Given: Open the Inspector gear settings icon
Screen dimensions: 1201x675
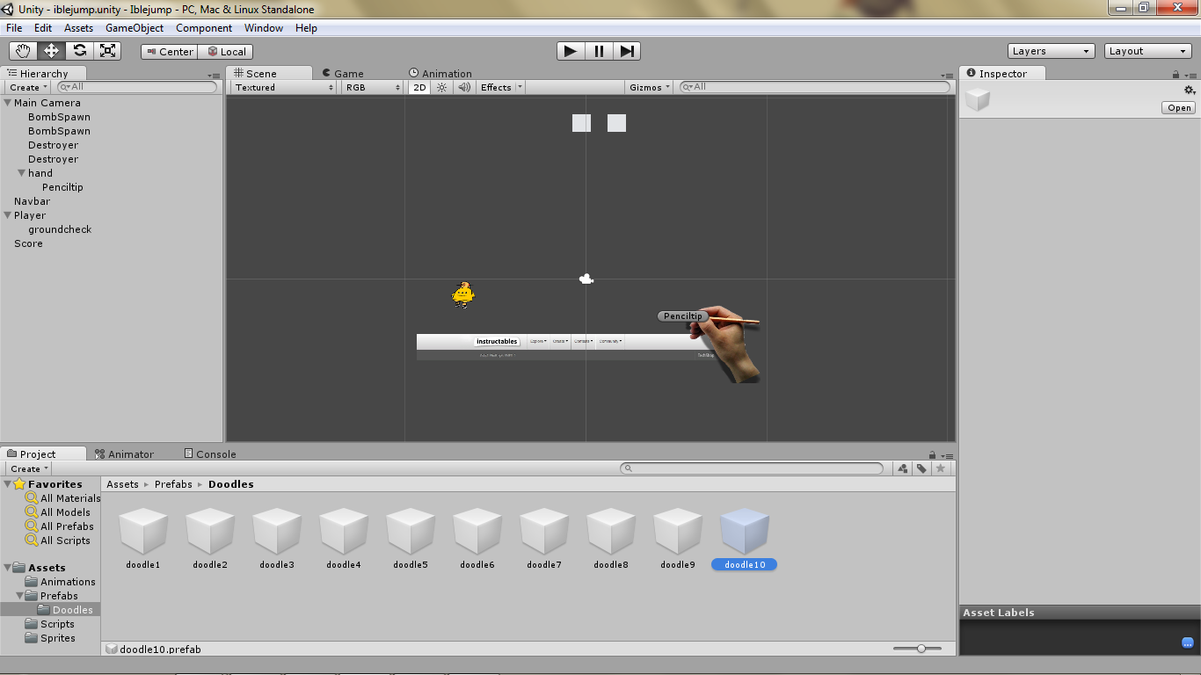Looking at the screenshot, I should pos(1190,90).
